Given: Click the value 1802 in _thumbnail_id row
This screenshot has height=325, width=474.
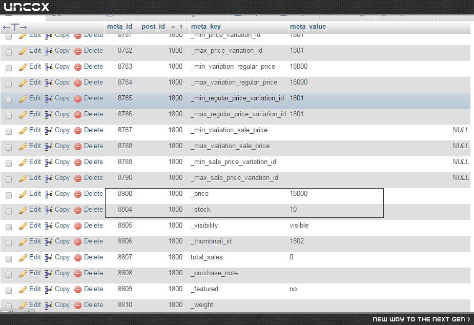Looking at the screenshot, I should coord(297,241).
